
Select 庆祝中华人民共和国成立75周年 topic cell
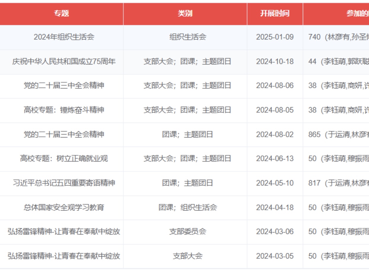pyautogui.click(x=64, y=62)
